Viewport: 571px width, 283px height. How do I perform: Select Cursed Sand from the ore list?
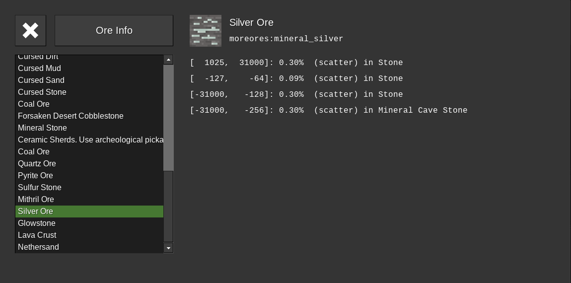tap(41, 80)
